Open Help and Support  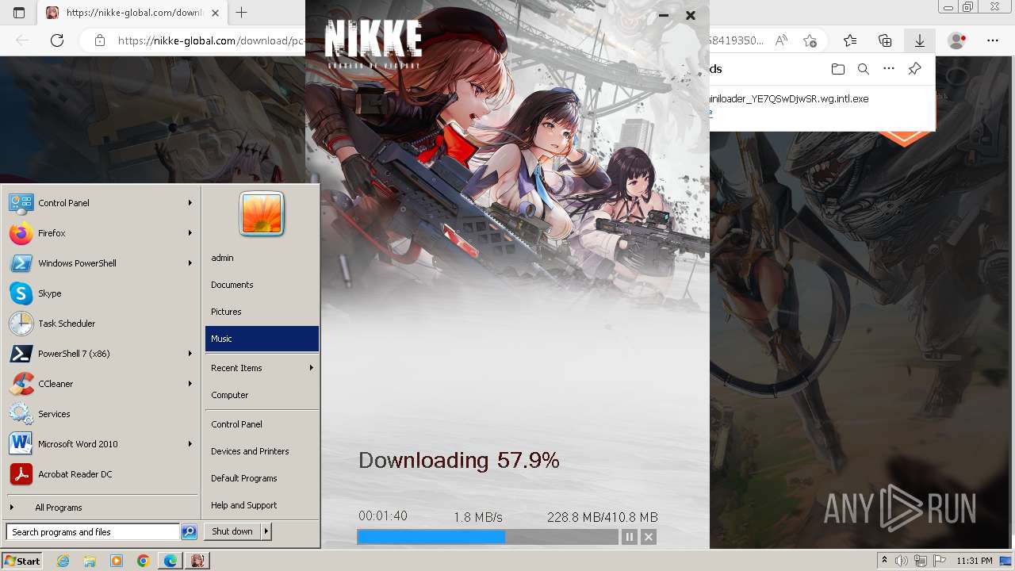click(262, 505)
